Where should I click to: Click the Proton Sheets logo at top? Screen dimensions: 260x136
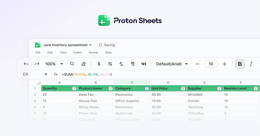(x=130, y=20)
